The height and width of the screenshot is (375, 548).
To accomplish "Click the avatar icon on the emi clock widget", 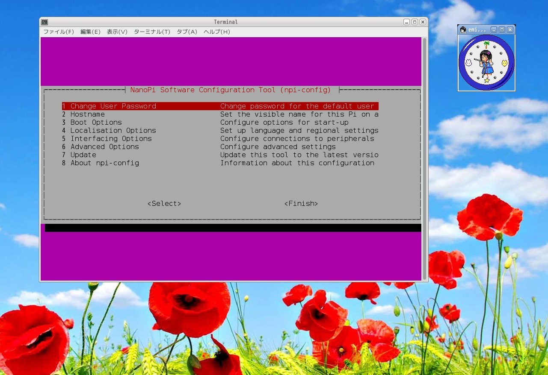I will pos(462,29).
